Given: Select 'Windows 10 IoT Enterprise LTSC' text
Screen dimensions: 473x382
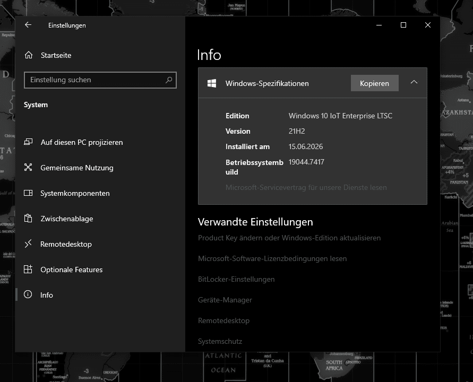Looking at the screenshot, I should tap(340, 116).
